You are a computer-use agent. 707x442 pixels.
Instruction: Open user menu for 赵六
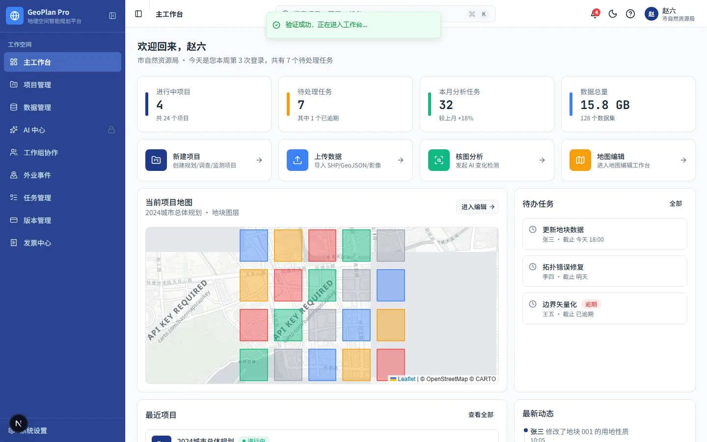click(x=670, y=14)
